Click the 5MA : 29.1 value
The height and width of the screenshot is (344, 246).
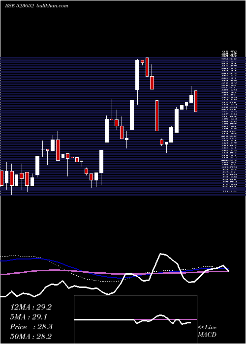[29, 317]
